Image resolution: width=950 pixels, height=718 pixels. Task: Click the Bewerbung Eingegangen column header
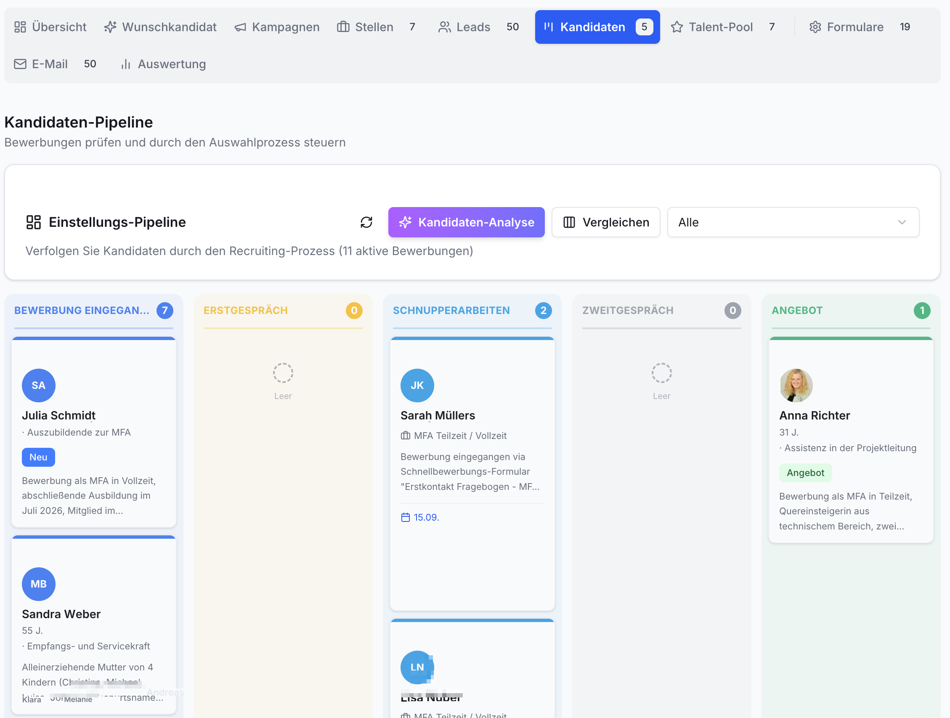tap(82, 310)
